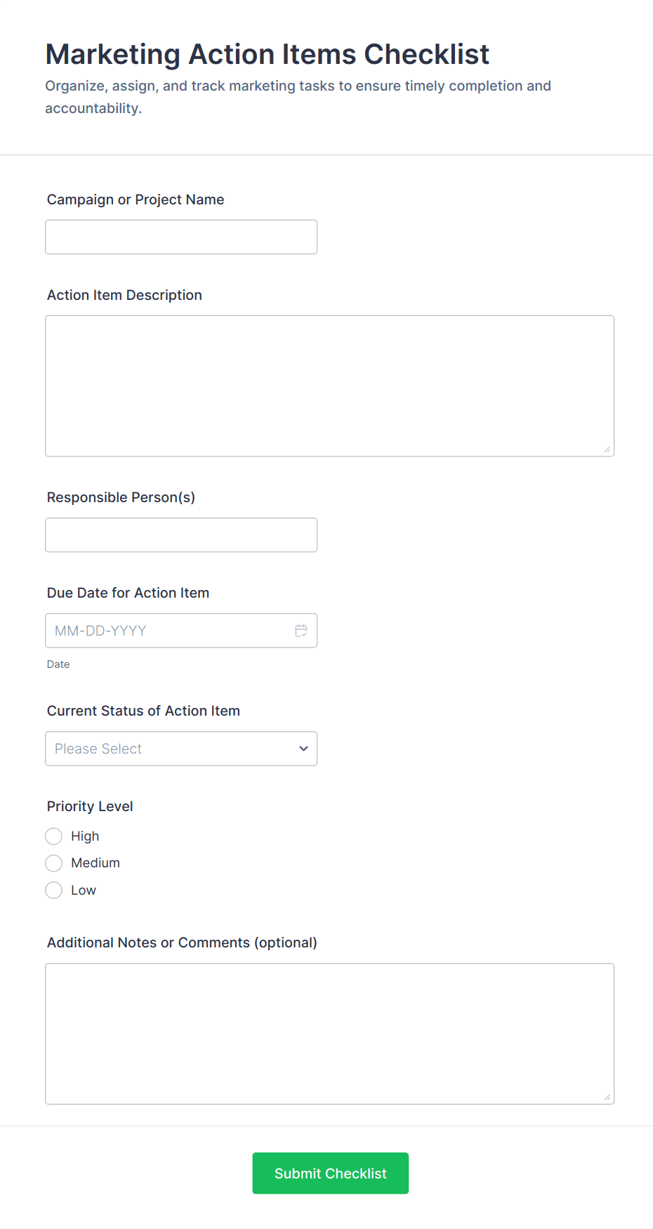
Task: Click the dropdown chevron next to Please Select
Action: [x=303, y=749]
